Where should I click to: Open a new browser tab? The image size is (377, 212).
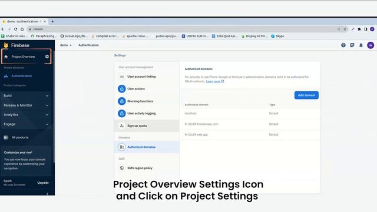pos(52,21)
